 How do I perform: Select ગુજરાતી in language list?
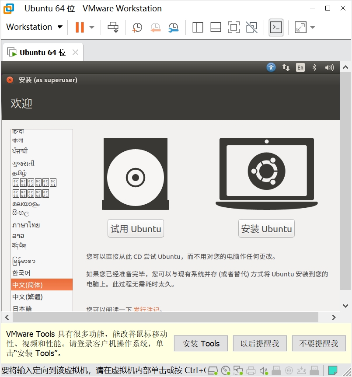[42, 164]
